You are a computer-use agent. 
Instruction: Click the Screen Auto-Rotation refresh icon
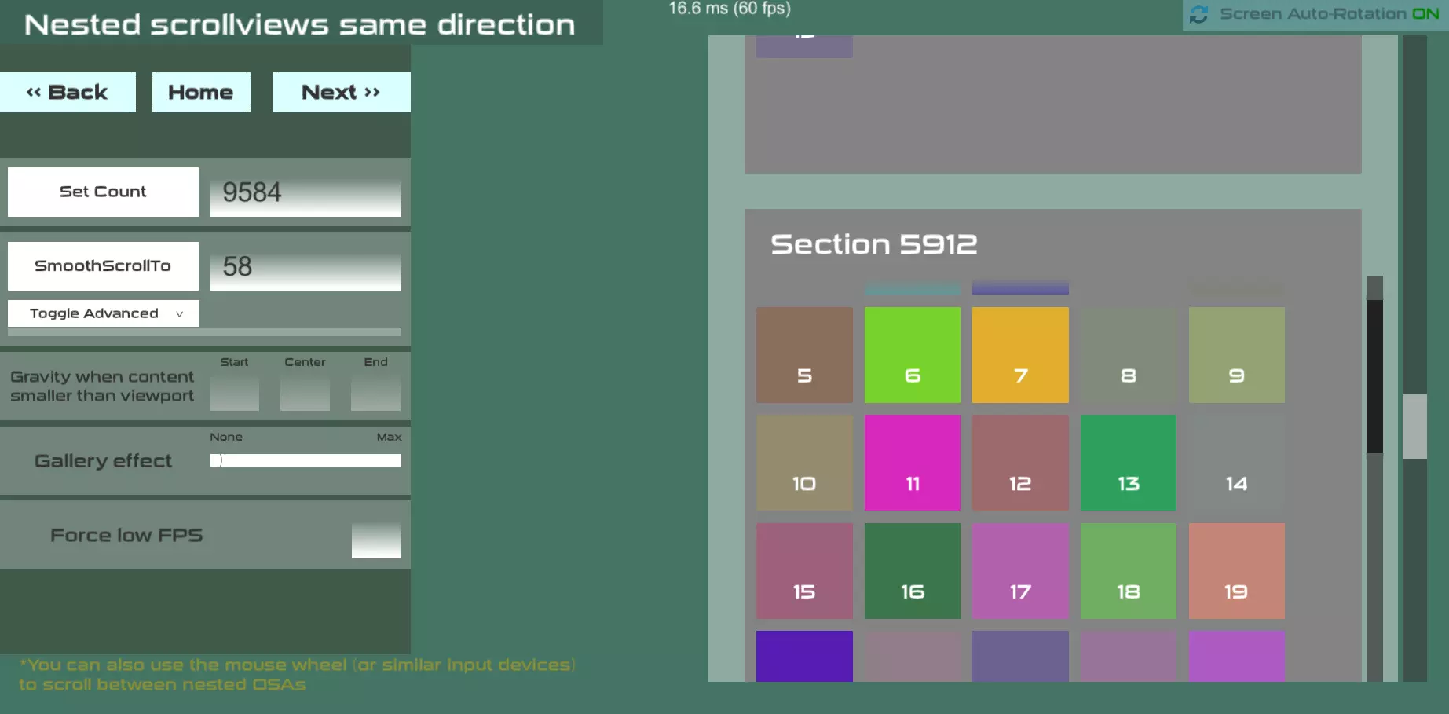[1199, 13]
